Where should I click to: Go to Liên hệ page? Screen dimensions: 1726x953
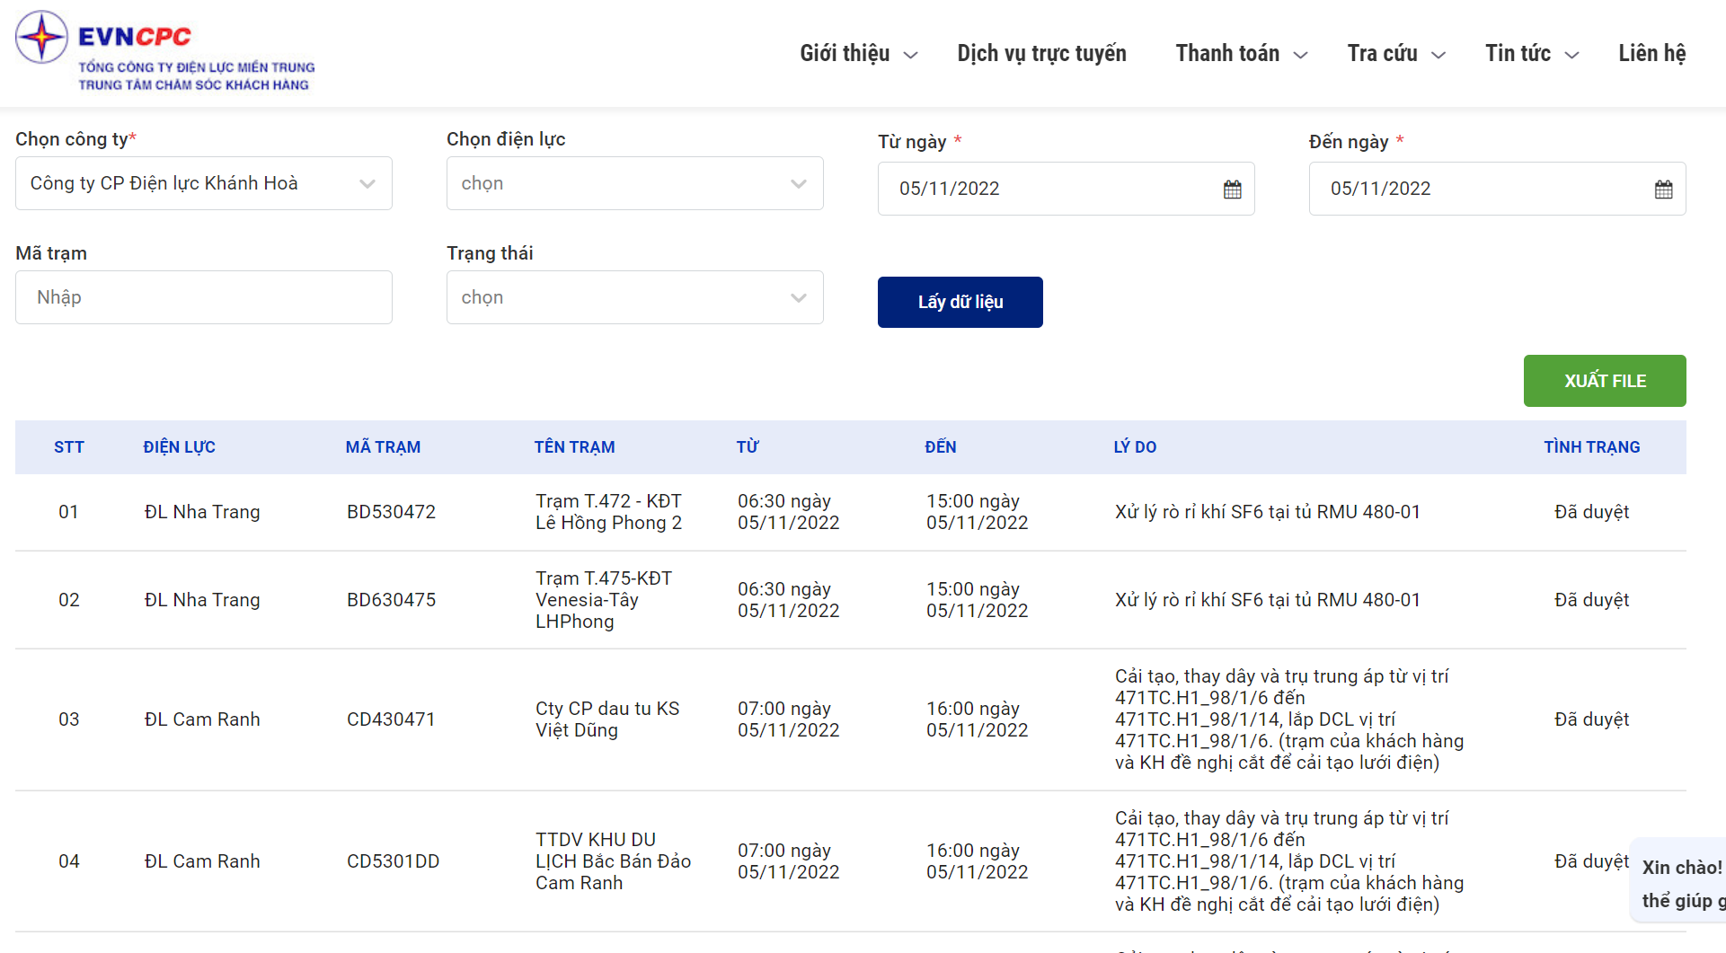click(1651, 54)
